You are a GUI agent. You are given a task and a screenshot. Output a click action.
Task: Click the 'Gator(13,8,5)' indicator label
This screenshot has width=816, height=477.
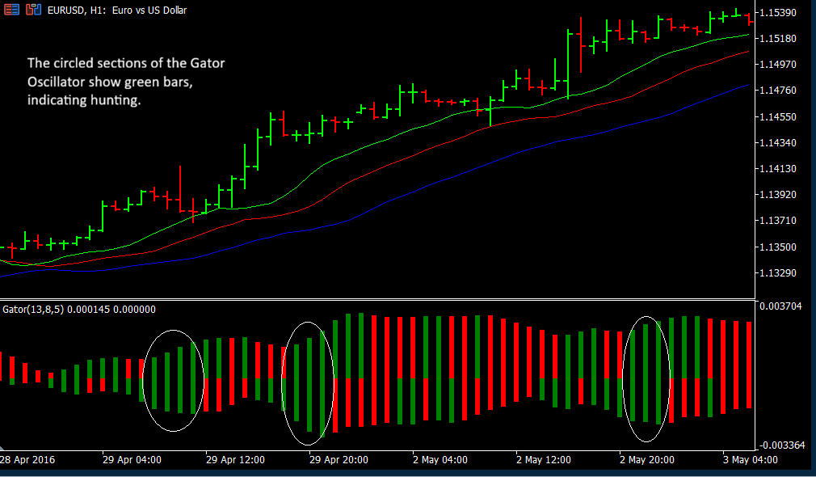33,310
